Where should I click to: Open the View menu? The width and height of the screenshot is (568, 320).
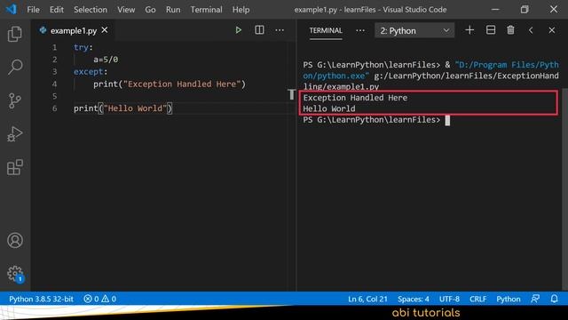(x=126, y=10)
